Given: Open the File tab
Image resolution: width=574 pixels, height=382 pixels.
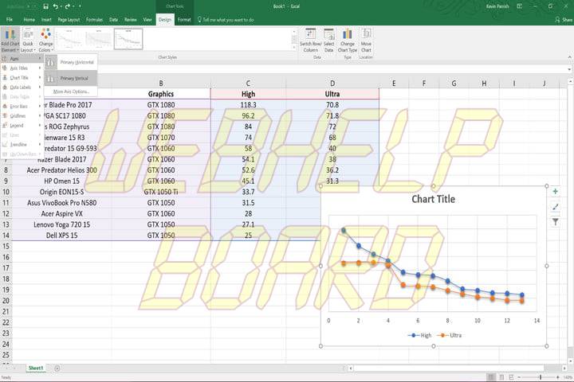Looking at the screenshot, I should pos(10,19).
